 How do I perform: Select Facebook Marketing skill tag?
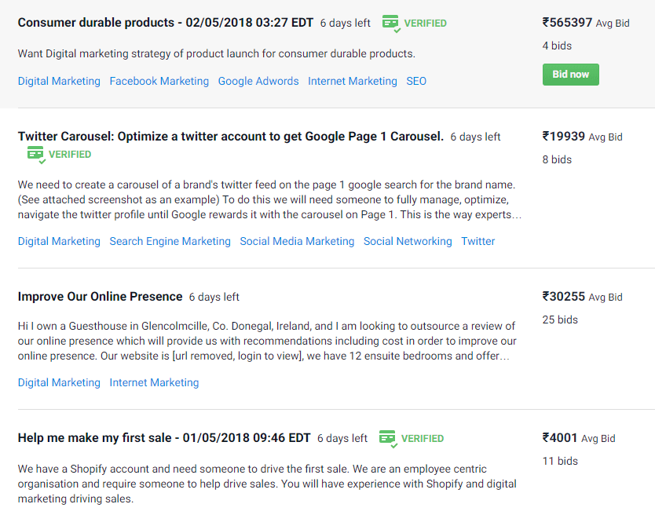(159, 81)
